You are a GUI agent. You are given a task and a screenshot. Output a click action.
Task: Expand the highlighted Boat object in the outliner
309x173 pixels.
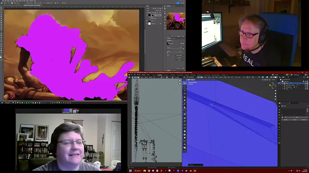pos(282,84)
